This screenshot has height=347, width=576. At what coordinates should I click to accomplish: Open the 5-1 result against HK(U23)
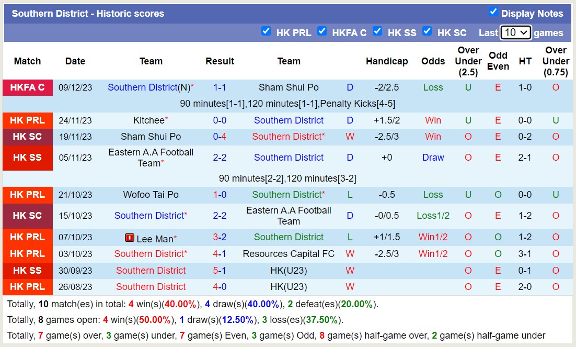tap(220, 271)
